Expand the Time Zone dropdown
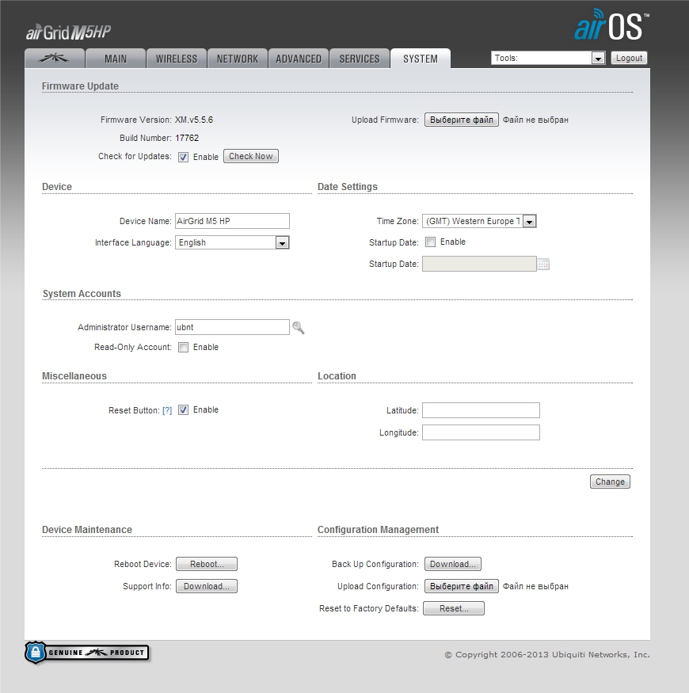This screenshot has height=693, width=689. (x=479, y=221)
